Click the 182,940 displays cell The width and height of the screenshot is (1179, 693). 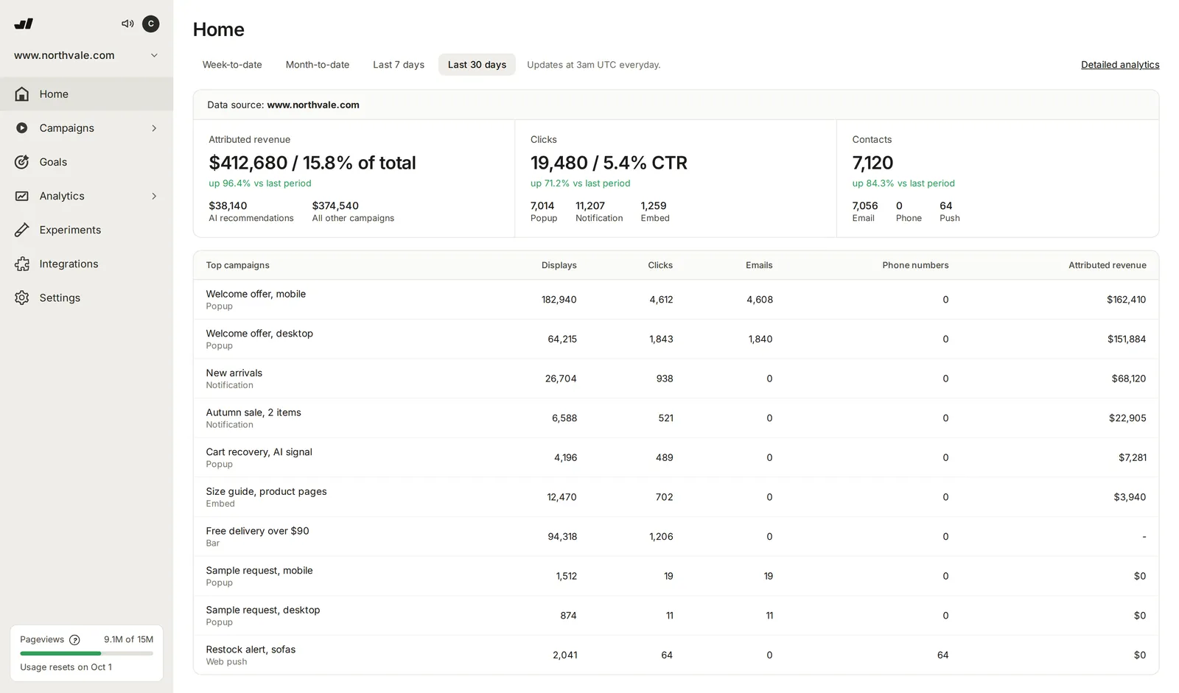tap(559, 300)
